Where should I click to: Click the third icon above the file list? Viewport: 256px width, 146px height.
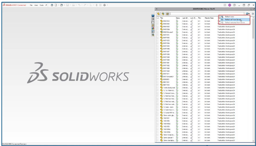167,14
